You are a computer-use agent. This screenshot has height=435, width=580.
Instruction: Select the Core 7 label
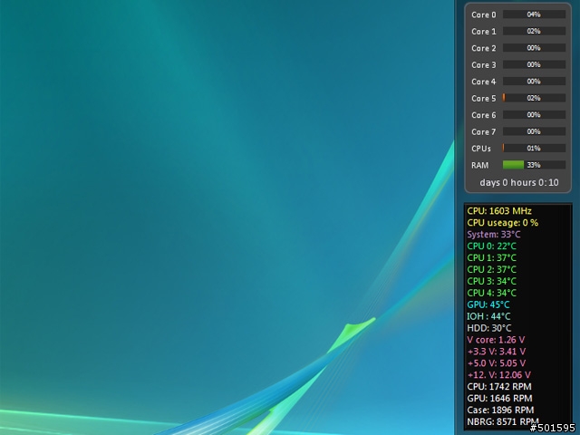[x=483, y=131]
